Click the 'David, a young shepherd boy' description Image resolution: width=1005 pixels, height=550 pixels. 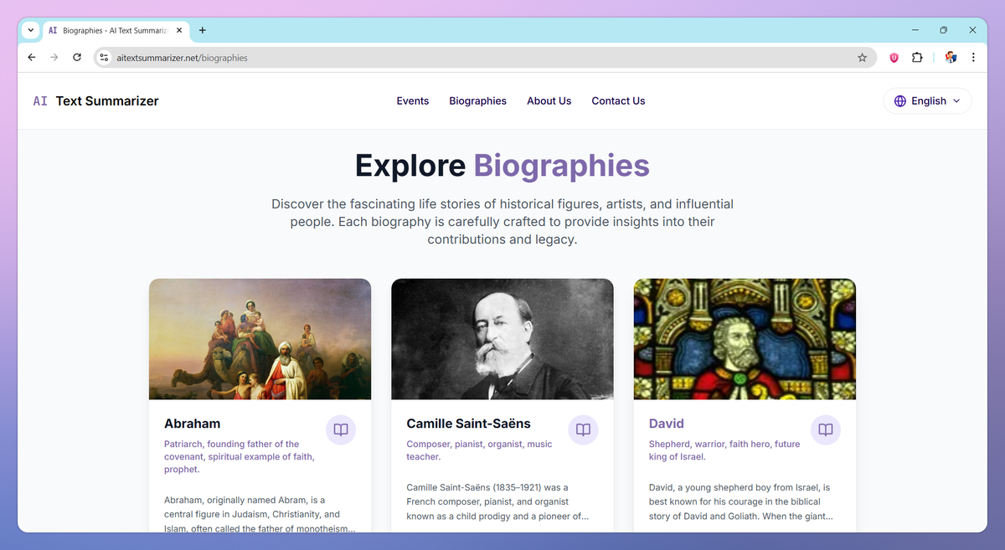coord(741,501)
